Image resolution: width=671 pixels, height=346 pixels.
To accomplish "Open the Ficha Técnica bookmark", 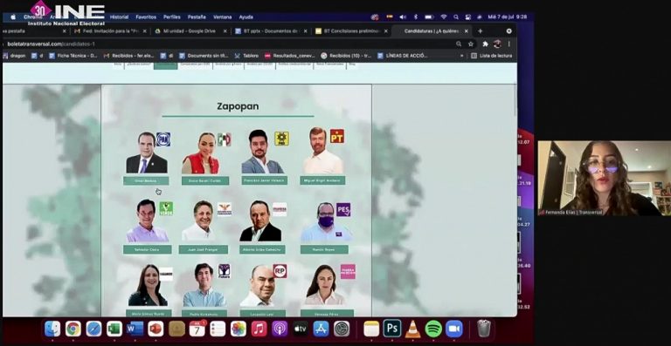I will pyautogui.click(x=73, y=56).
